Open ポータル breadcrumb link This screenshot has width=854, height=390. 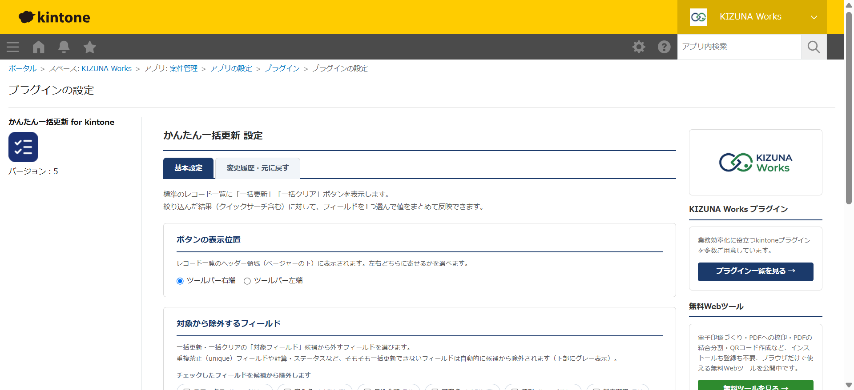pyautogui.click(x=22, y=68)
